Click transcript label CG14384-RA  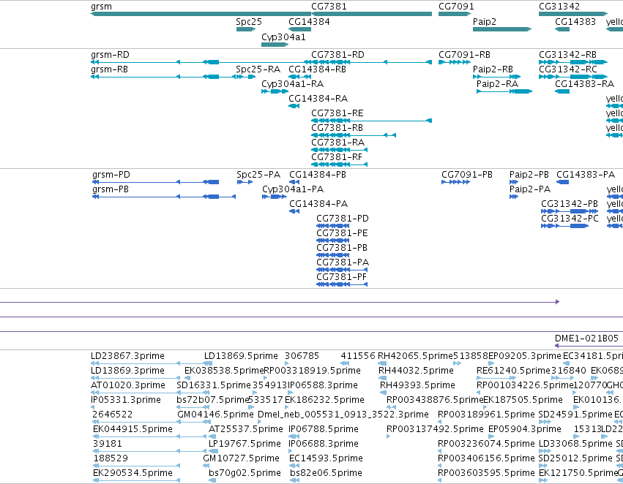click(318, 99)
